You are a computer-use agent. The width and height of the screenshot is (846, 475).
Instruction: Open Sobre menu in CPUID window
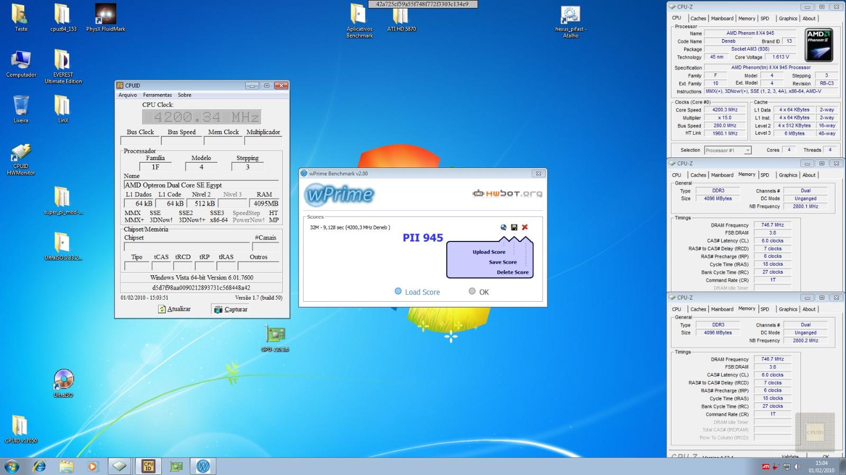tap(185, 95)
